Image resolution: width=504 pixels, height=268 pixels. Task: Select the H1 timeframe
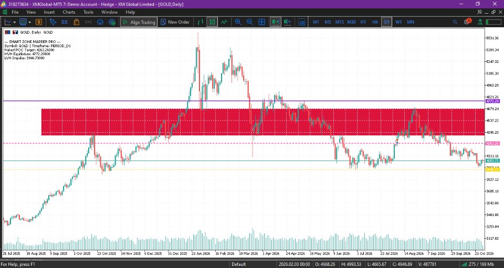coord(363,22)
